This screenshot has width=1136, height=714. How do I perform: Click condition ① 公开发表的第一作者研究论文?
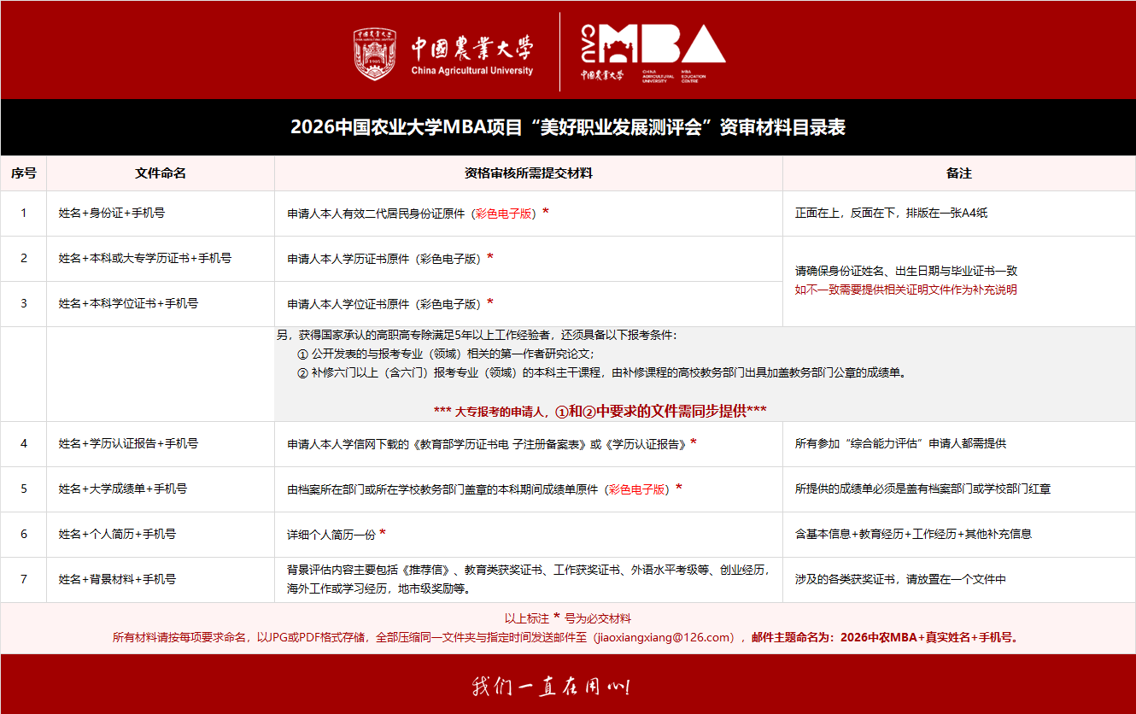[x=445, y=354]
